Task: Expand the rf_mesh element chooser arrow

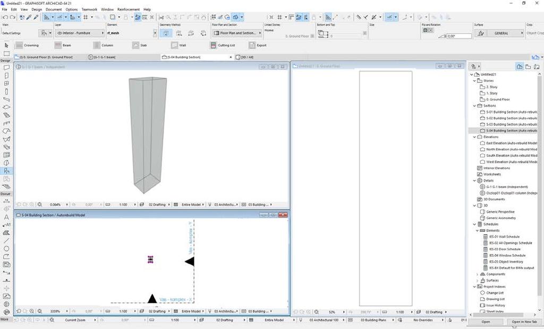Action: pos(155,33)
